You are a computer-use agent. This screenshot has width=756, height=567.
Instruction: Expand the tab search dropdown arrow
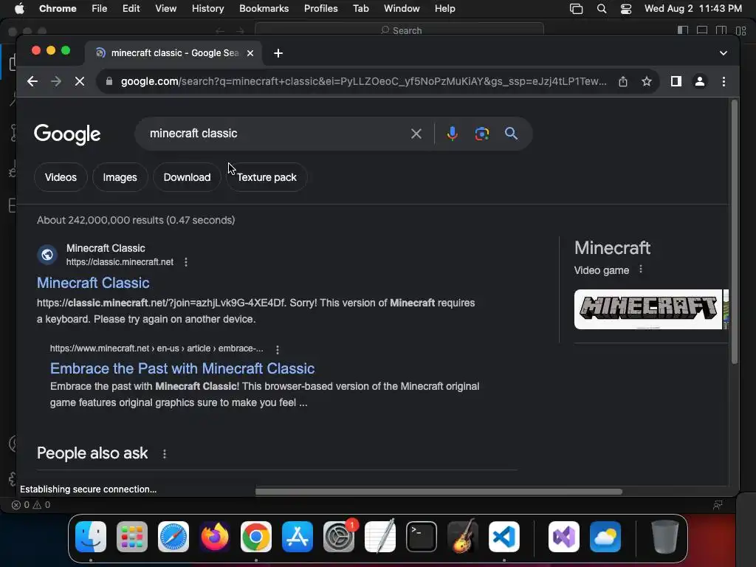tap(724, 53)
